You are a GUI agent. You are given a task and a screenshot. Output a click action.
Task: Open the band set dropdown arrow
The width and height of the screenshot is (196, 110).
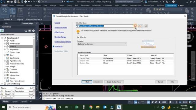[x=135, y=26]
